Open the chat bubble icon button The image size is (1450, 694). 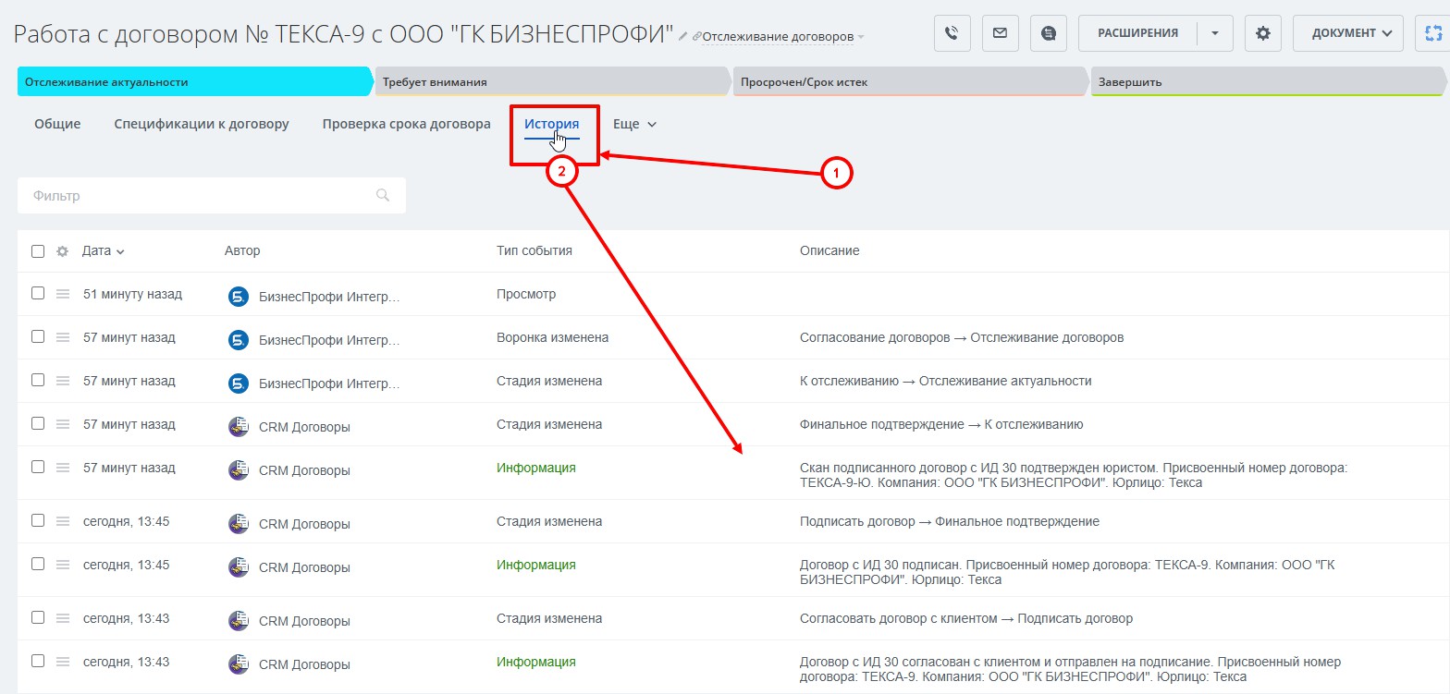pos(1048,33)
